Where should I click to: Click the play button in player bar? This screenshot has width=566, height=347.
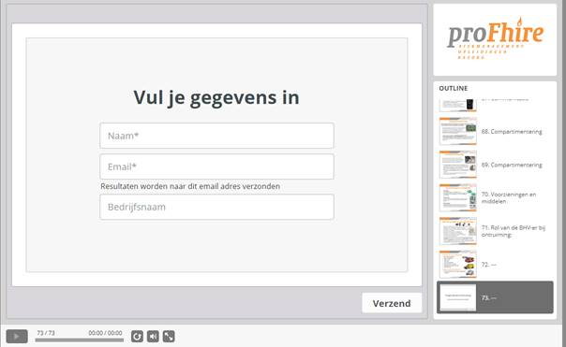(x=17, y=336)
